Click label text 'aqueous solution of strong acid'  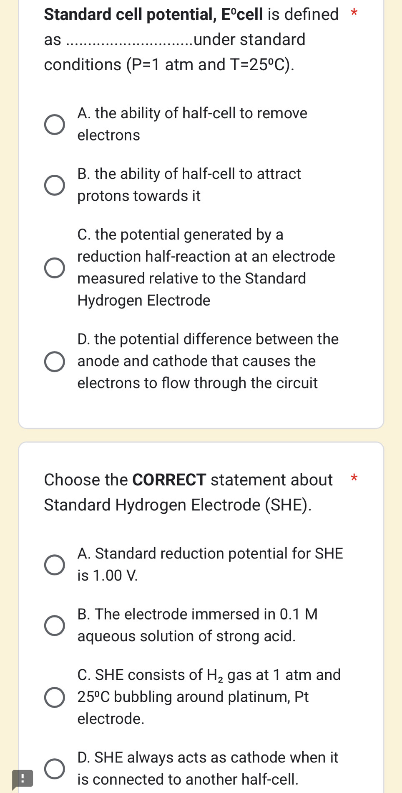[x=186, y=636]
